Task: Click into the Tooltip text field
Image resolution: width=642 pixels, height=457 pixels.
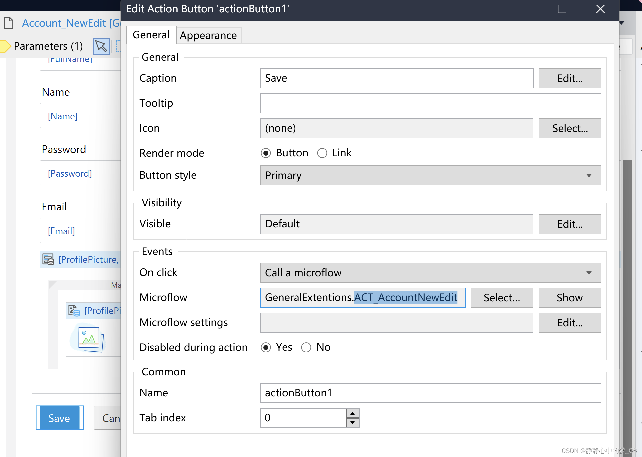Action: (430, 103)
